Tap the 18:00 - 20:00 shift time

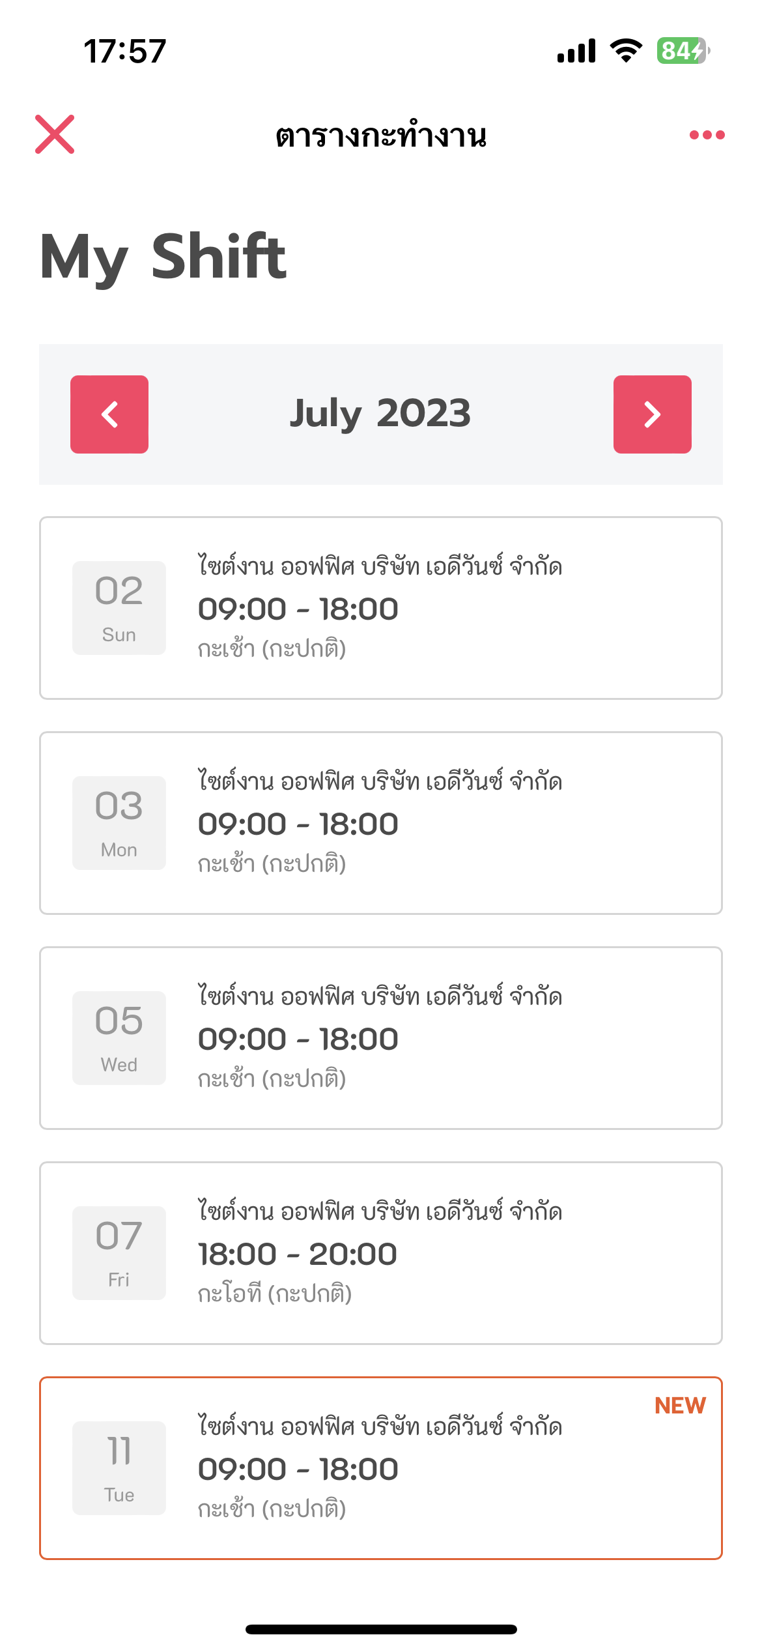298,1254
